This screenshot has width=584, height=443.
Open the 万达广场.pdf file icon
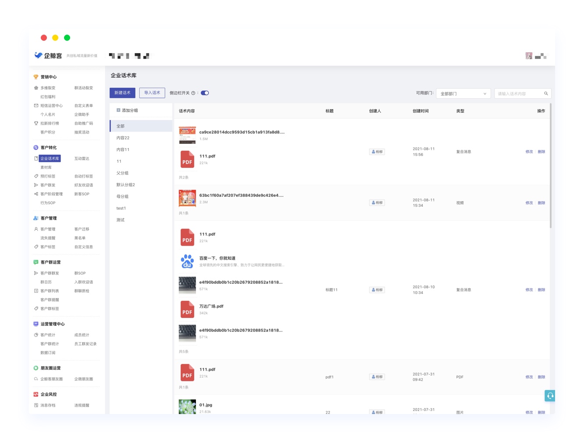(x=187, y=309)
